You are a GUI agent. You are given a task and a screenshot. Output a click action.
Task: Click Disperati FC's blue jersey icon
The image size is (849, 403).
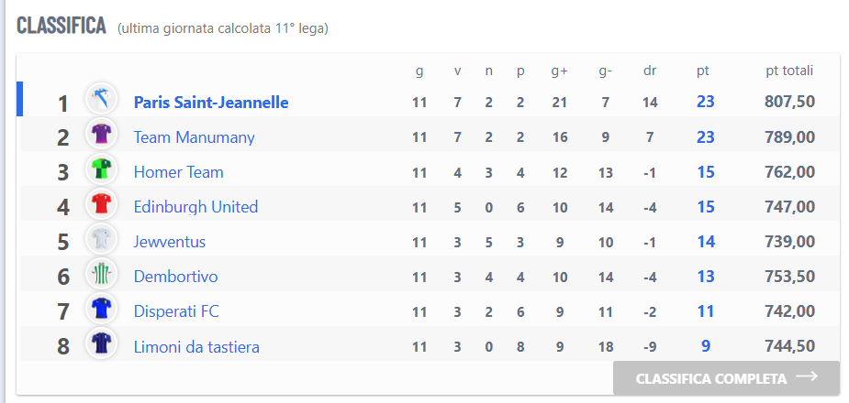101,309
